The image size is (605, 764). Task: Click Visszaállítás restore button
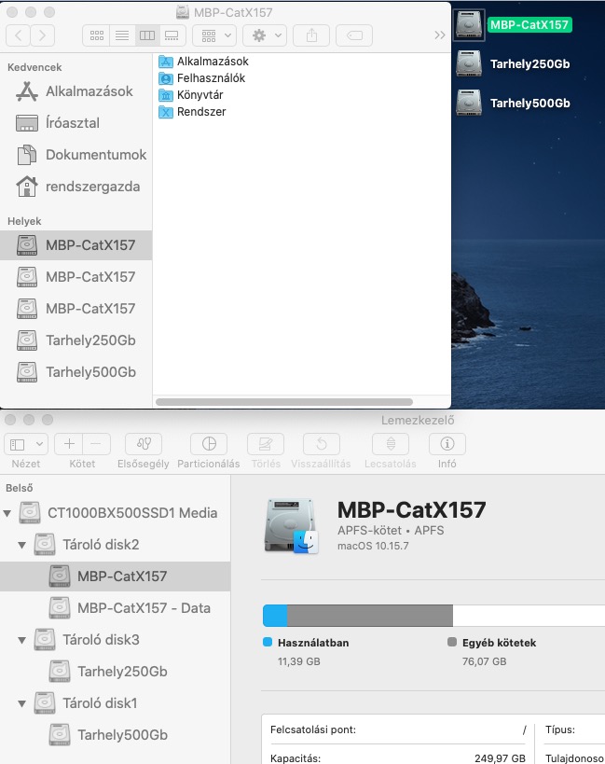coord(322,444)
